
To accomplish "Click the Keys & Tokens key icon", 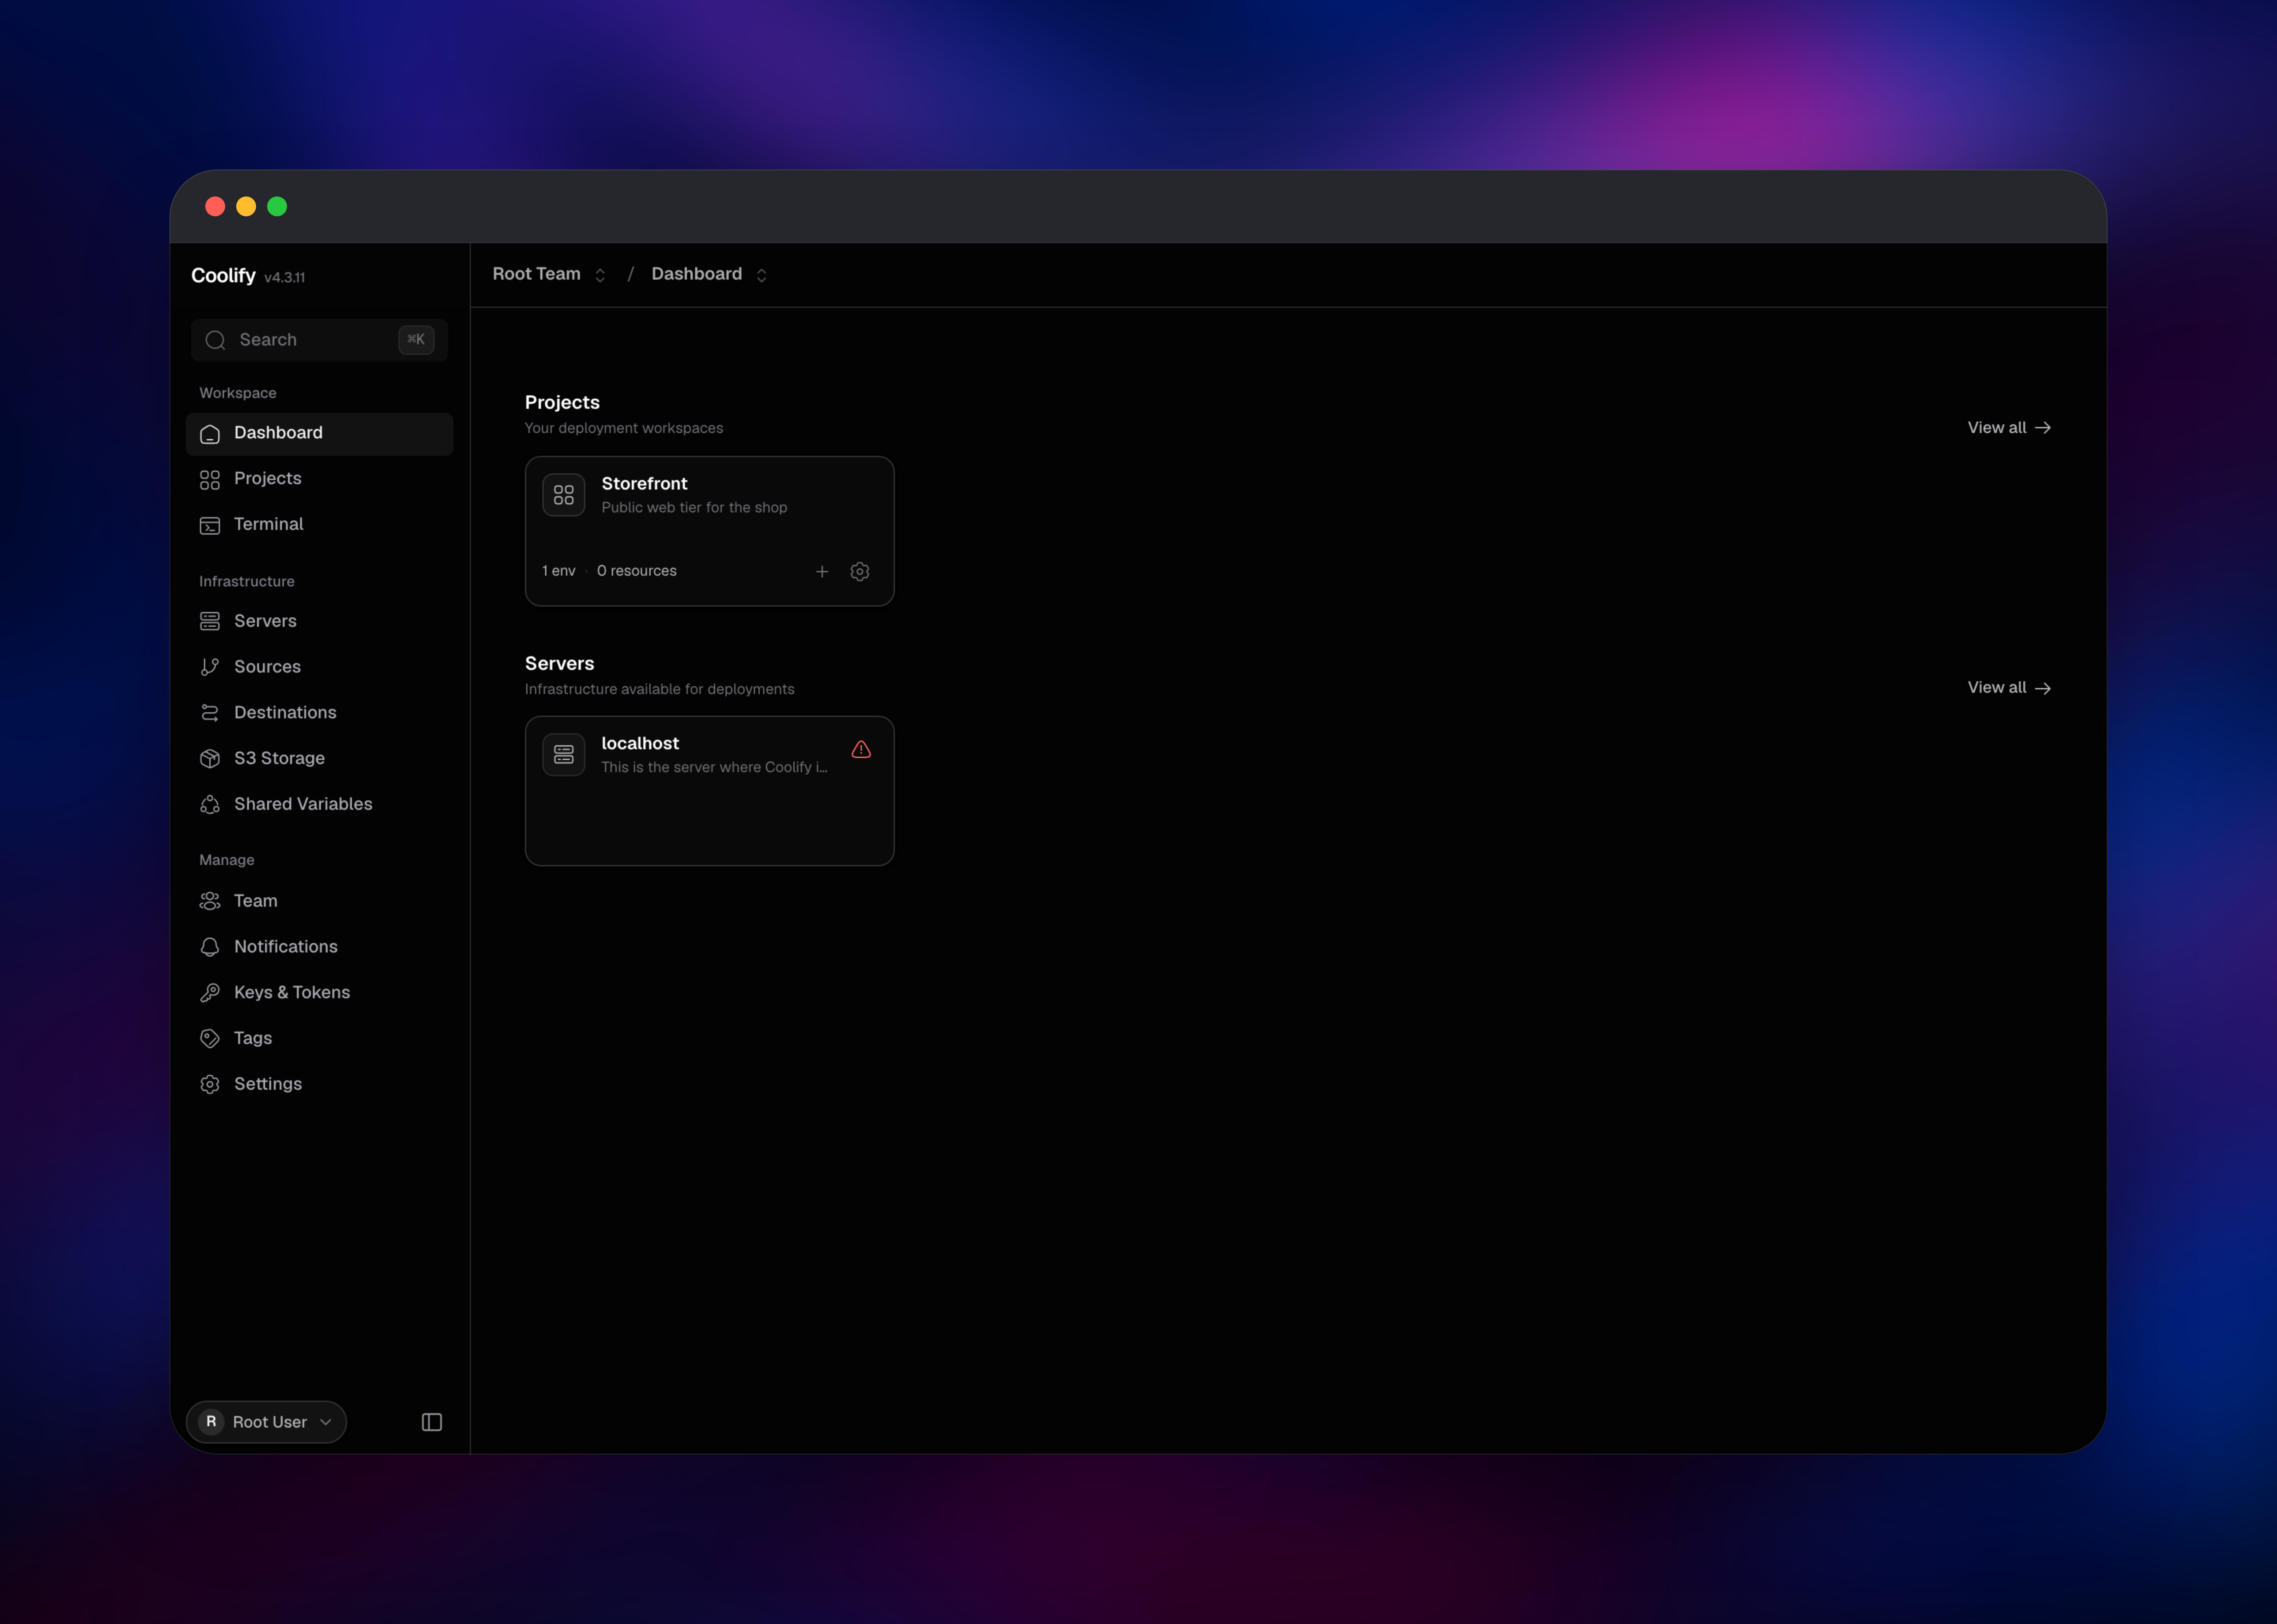I will click(210, 993).
